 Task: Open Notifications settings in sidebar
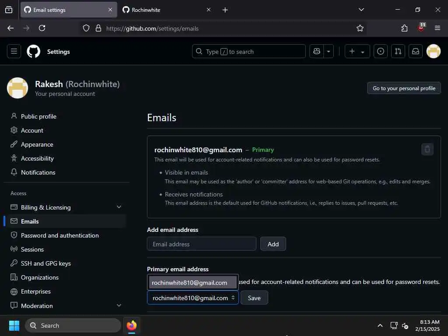point(38,172)
